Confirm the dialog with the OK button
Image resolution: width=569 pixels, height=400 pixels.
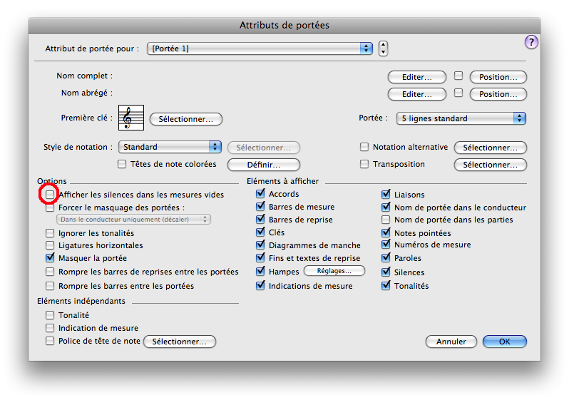504,342
